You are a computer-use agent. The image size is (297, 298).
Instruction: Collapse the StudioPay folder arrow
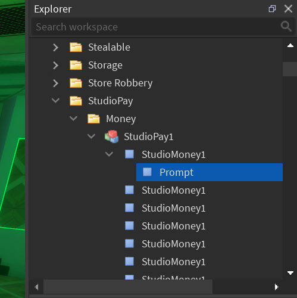point(55,101)
